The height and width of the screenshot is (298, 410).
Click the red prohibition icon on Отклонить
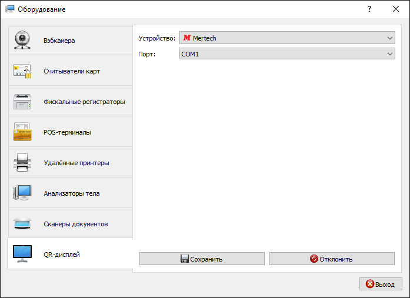[314, 259]
